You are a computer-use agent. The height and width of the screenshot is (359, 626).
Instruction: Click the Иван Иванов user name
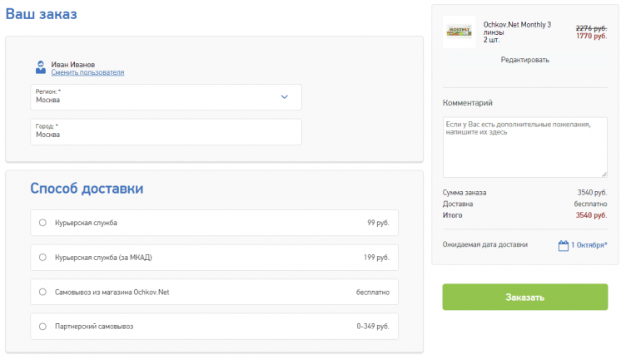[73, 64]
